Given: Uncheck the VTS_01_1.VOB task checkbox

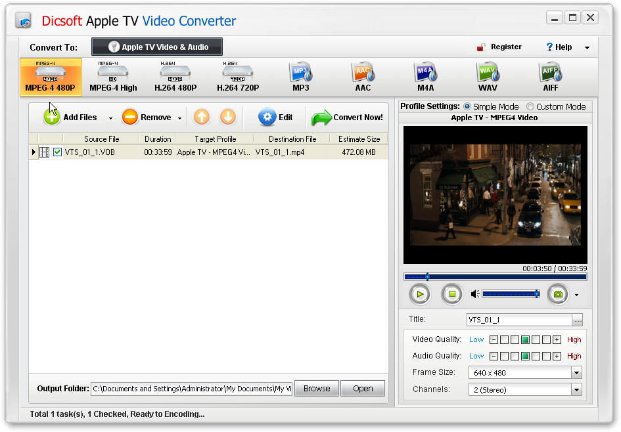Looking at the screenshot, I should (x=57, y=152).
